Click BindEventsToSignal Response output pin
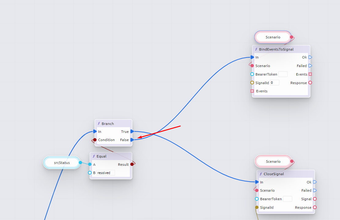 tap(310, 83)
